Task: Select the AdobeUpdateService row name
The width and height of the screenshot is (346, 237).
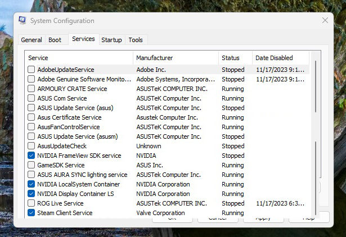Action: [x=66, y=70]
